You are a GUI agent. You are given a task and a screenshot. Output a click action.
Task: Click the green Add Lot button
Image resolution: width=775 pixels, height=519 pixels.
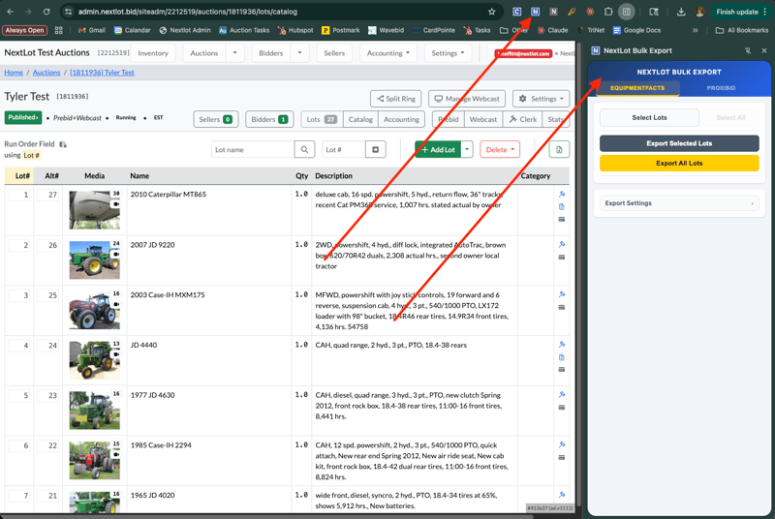[438, 149]
